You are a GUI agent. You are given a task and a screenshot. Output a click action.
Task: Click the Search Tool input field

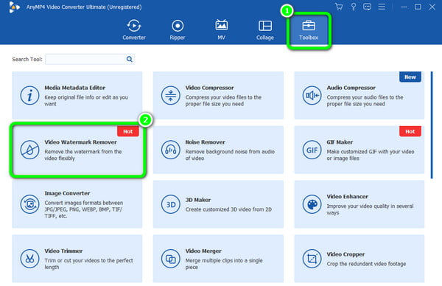pyautogui.click(x=85, y=59)
